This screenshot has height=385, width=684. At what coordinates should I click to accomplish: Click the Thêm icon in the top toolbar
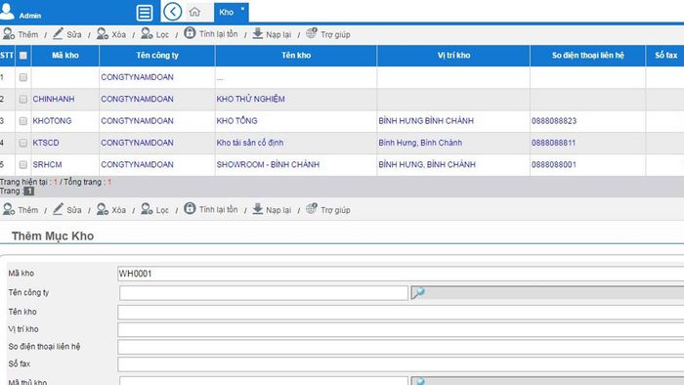point(9,33)
